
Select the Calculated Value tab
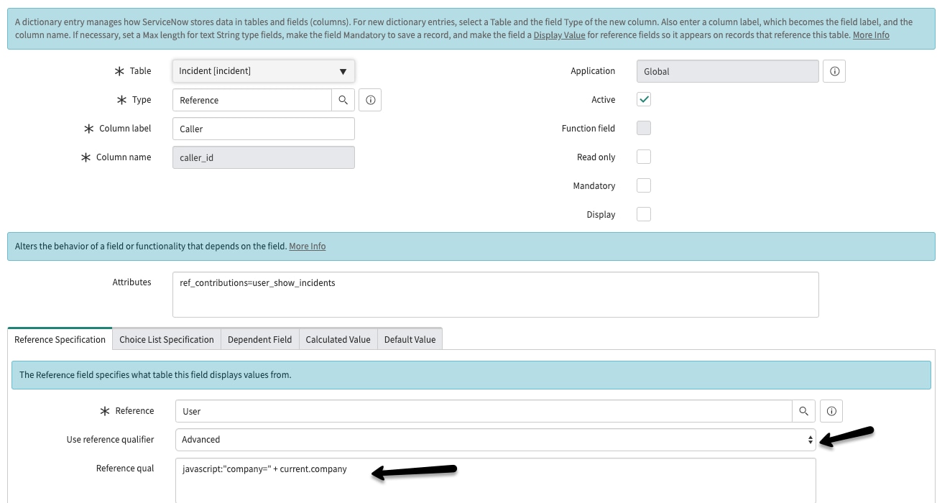click(338, 338)
